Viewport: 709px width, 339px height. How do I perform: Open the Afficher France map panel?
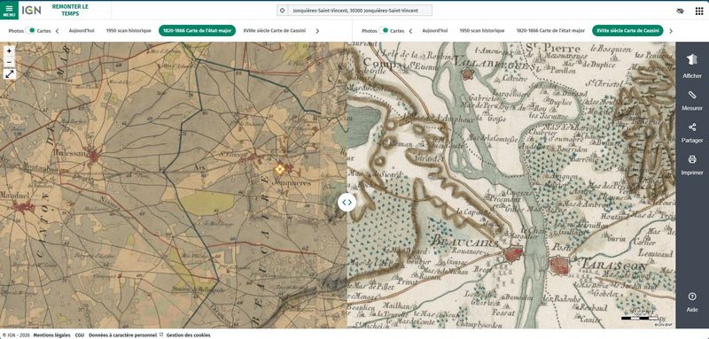[x=692, y=65]
